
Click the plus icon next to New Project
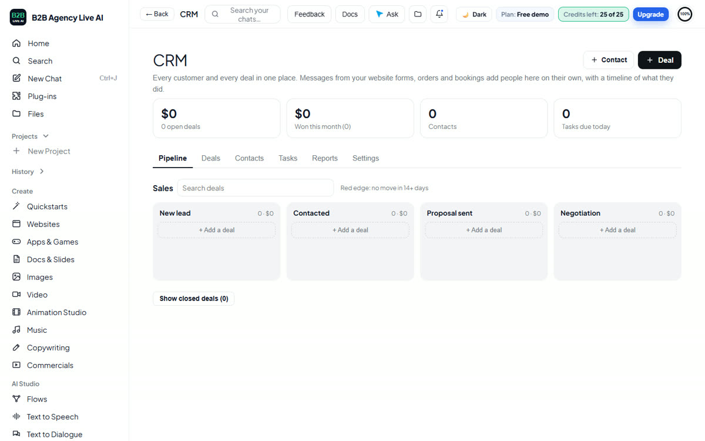click(x=16, y=151)
